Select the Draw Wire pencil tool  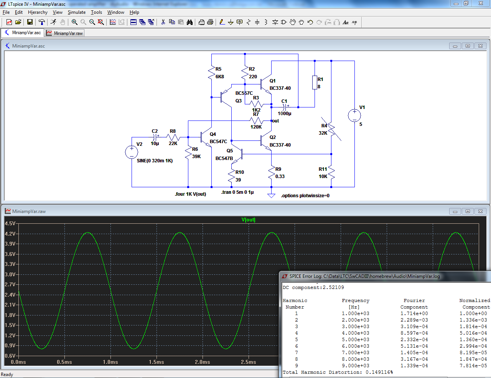[222, 22]
